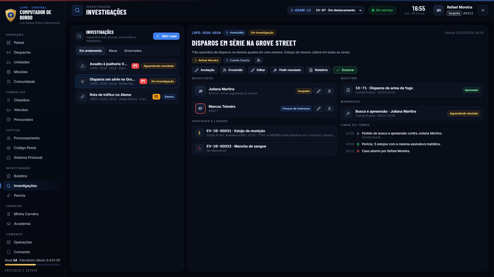
Task: Close the onboard computer with X
Action: (483, 10)
